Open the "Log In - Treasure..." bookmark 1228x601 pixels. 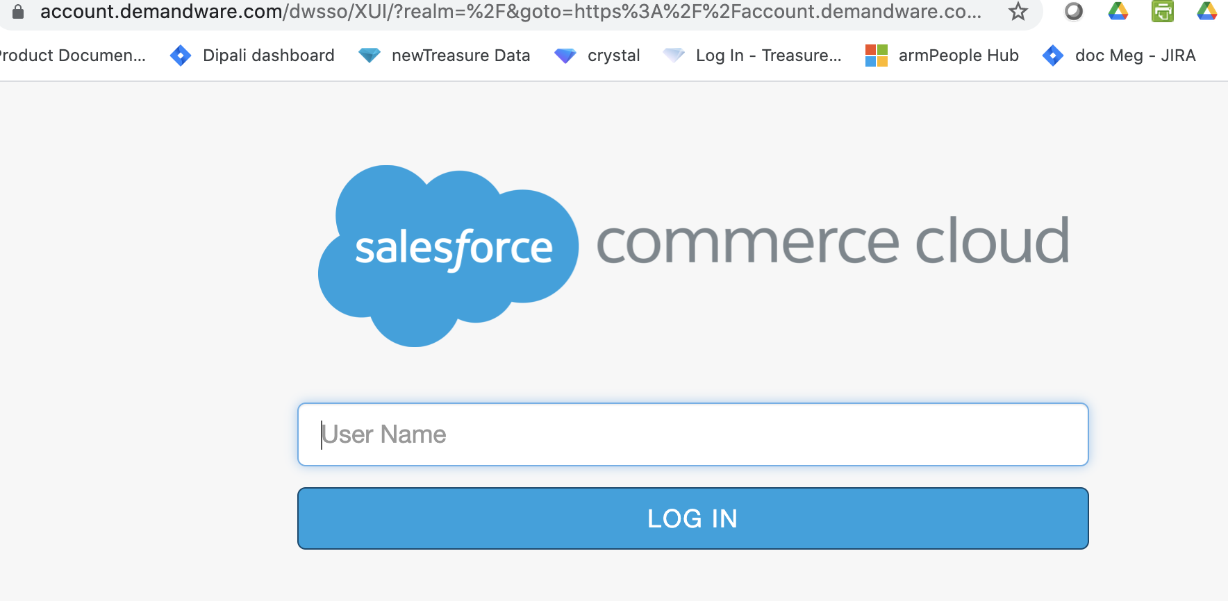[768, 56]
